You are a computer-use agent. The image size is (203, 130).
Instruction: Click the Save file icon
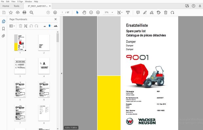tap(4, 12)
